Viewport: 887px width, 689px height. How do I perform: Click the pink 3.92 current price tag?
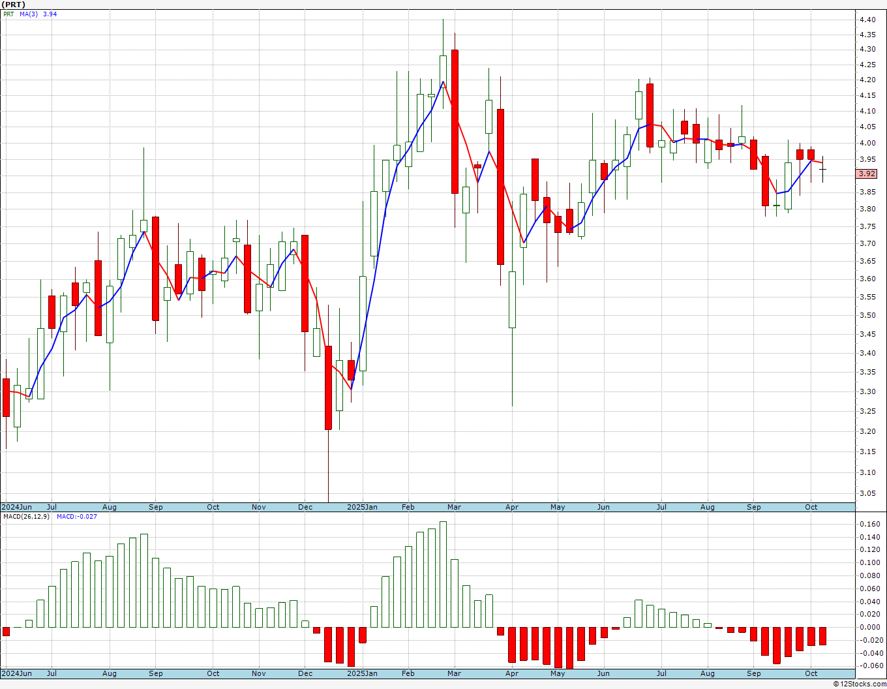867,174
